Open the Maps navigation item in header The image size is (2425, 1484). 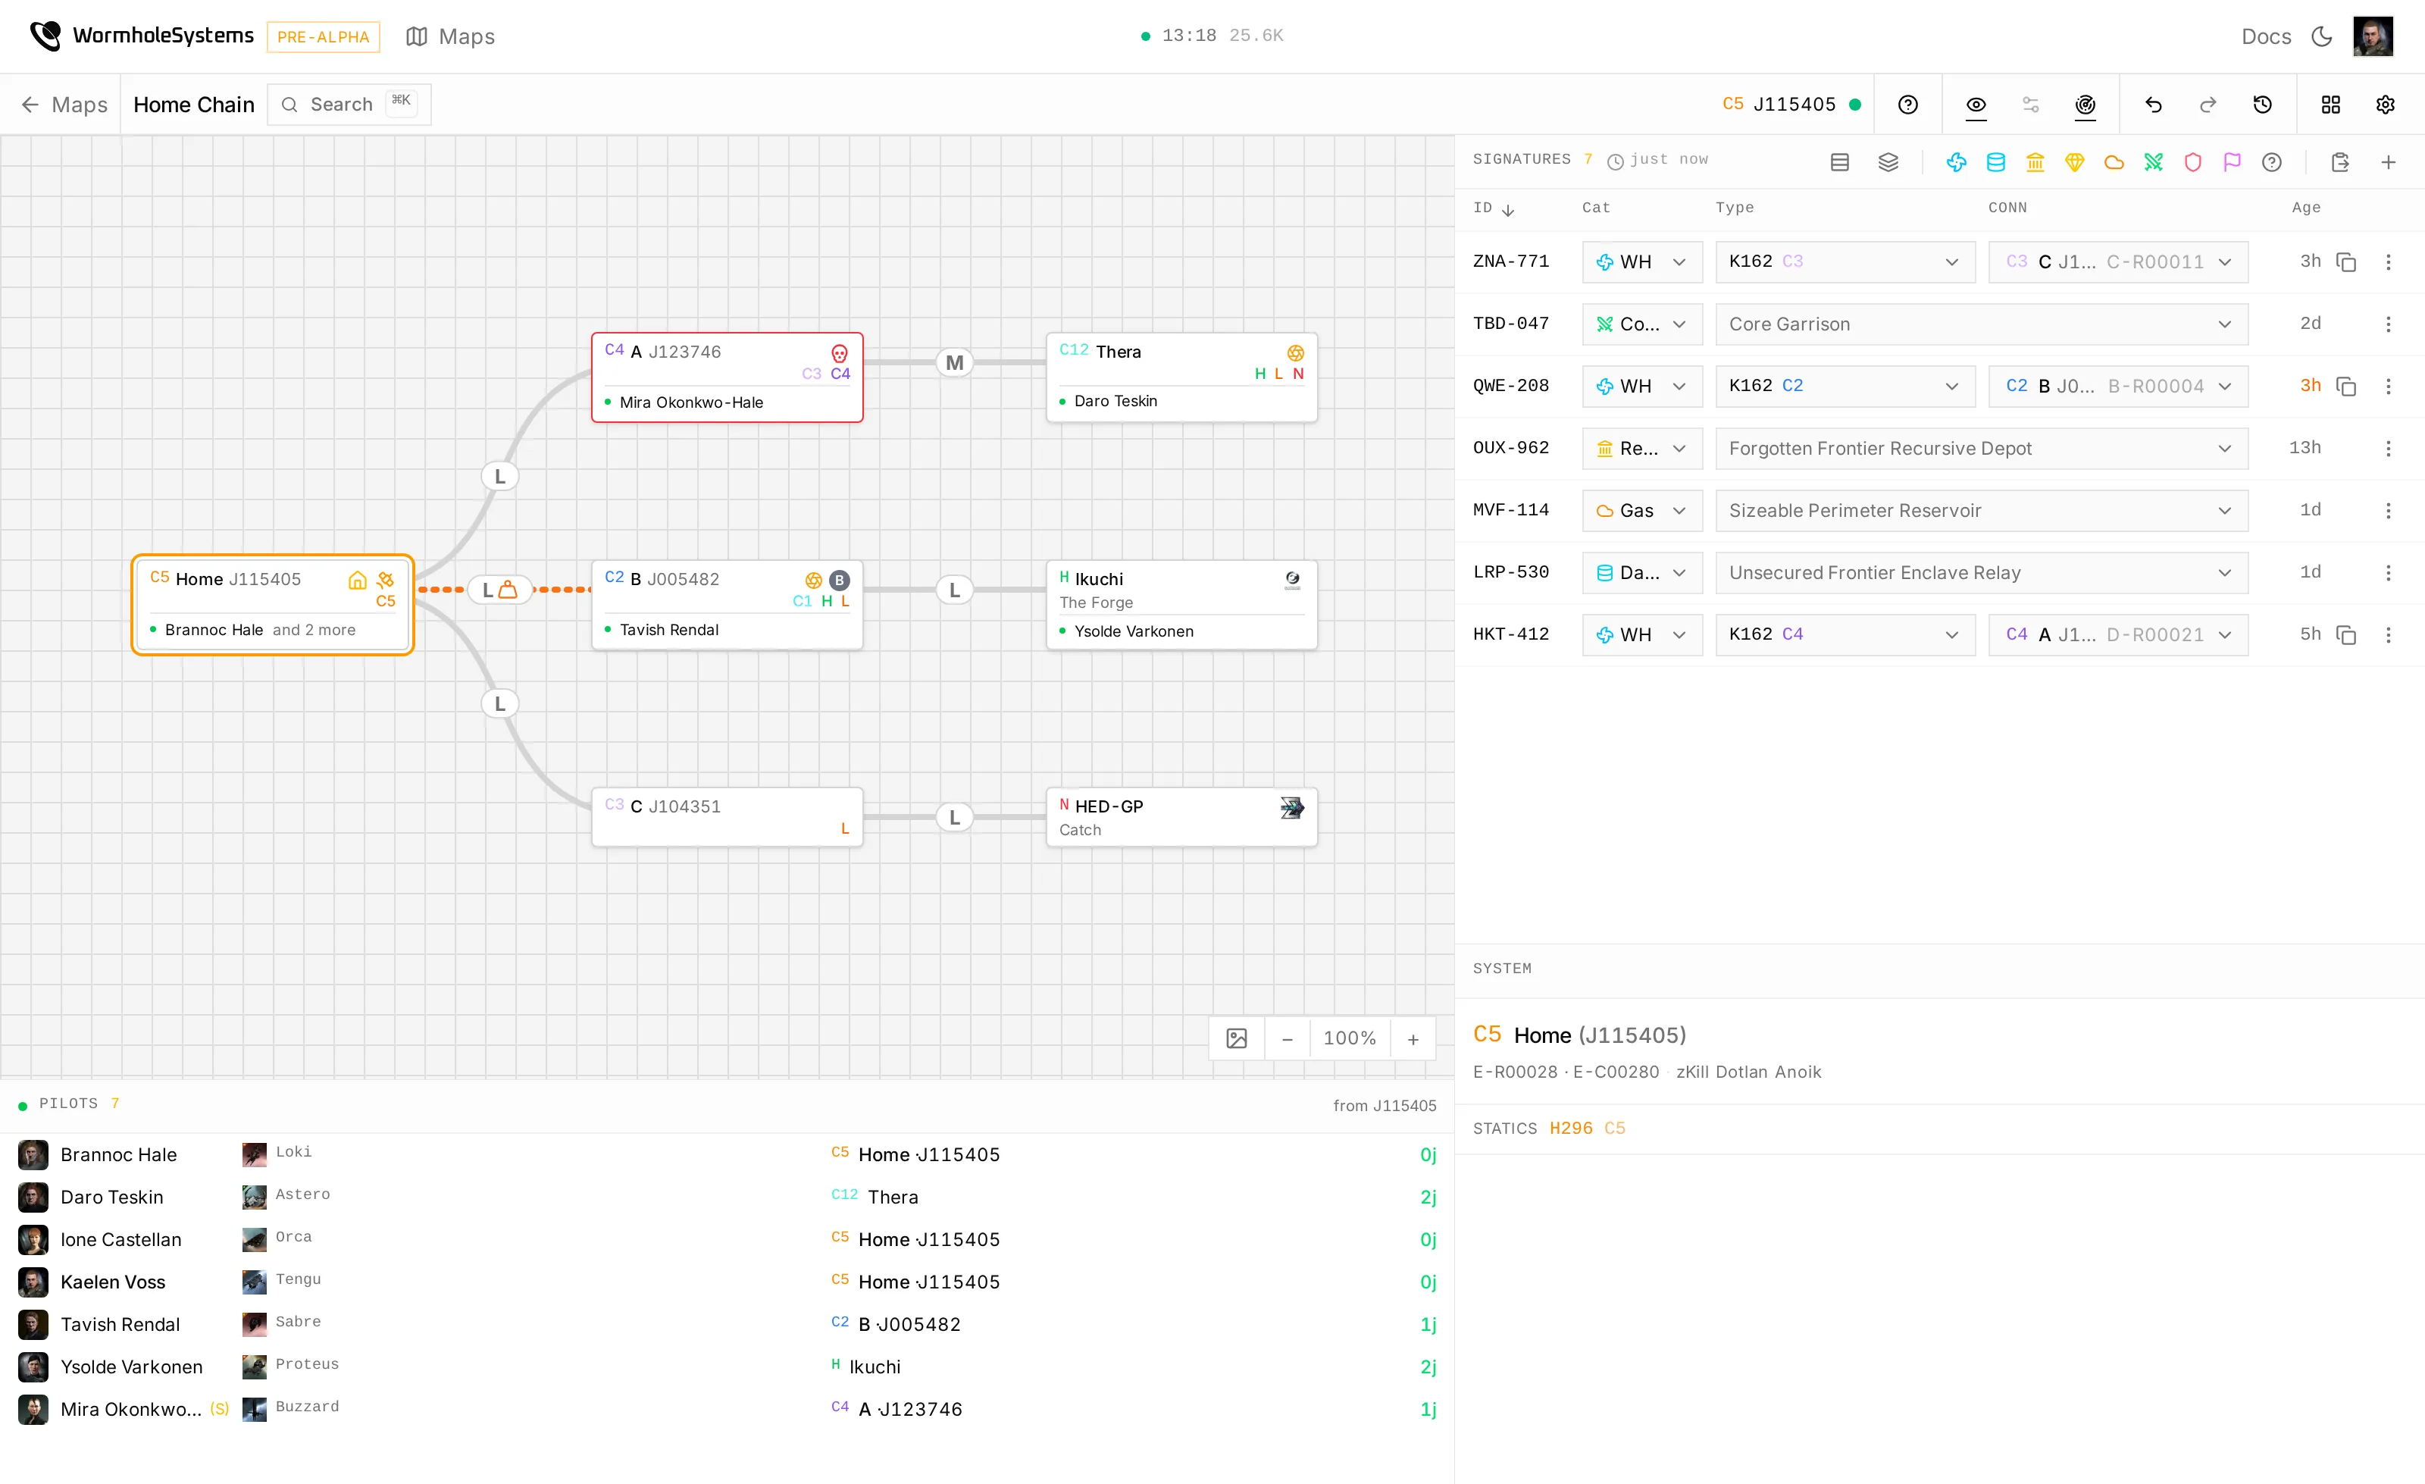451,36
